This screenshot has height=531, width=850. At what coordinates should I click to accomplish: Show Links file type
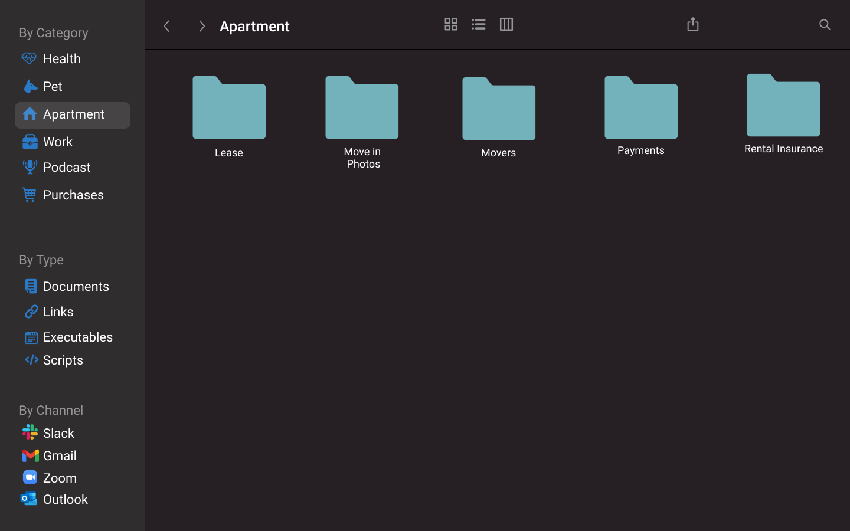coord(58,312)
